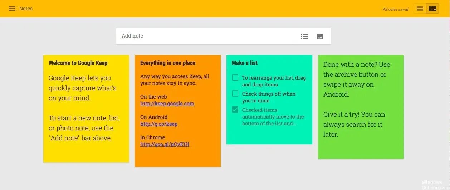
Task: Open the http://goo.gl/pQvKtH link
Action: click(165, 144)
